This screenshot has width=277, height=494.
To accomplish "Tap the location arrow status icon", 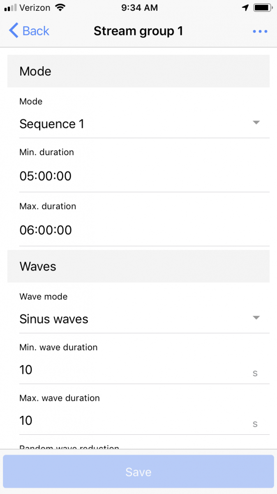I will pyautogui.click(x=245, y=8).
